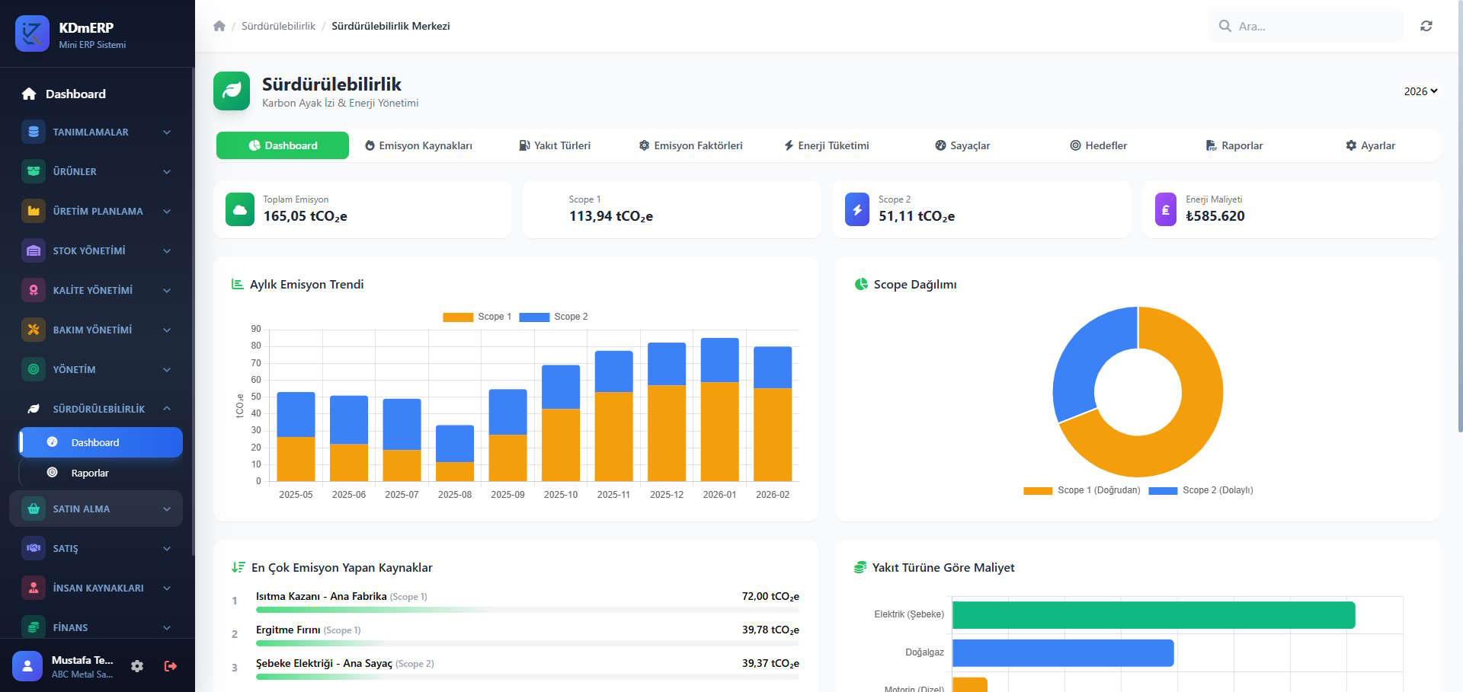Open the Raporlar section
The height and width of the screenshot is (692, 1463).
point(1242,145)
